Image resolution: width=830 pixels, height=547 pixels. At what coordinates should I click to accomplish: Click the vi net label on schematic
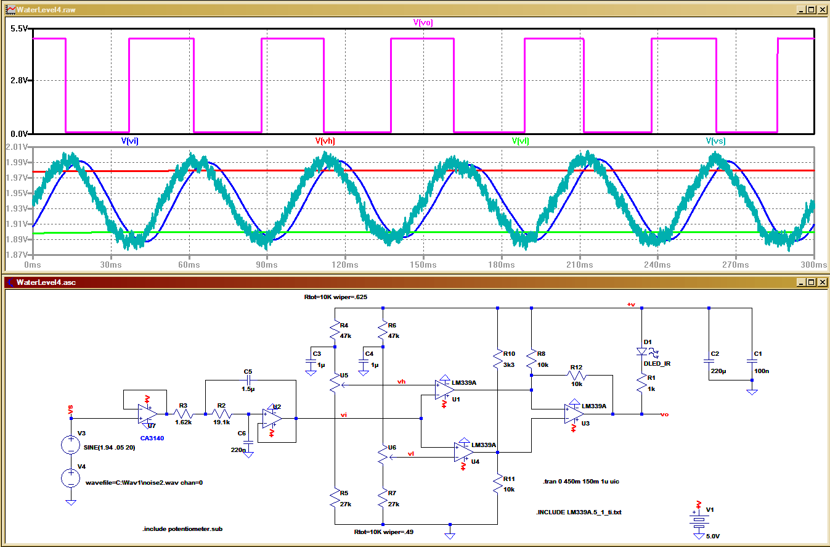tap(344, 415)
